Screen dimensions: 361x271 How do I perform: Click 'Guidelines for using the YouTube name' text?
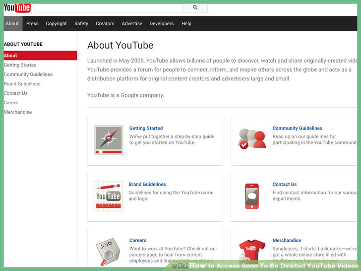coord(171,193)
